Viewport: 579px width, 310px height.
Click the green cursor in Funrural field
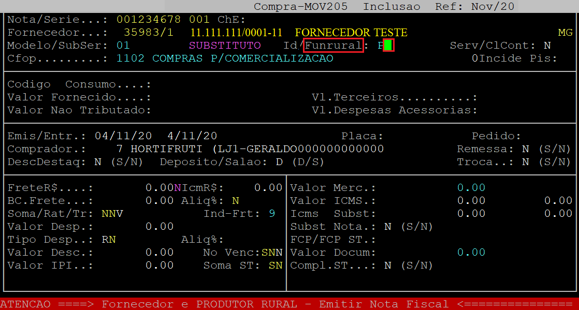click(x=388, y=46)
